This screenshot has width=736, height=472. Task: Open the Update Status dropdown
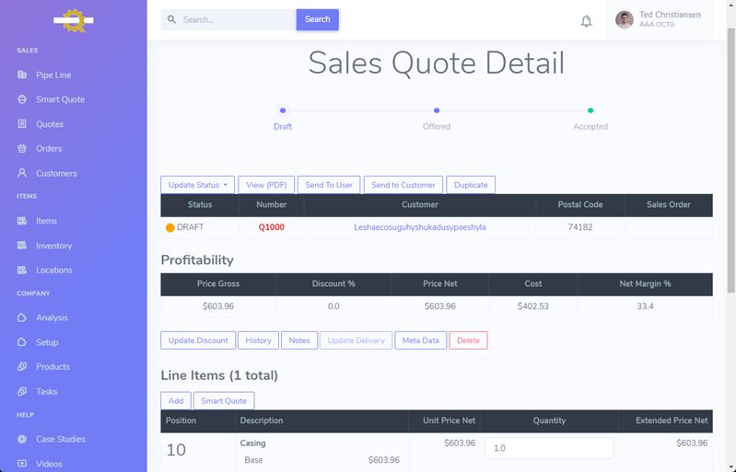coord(198,185)
